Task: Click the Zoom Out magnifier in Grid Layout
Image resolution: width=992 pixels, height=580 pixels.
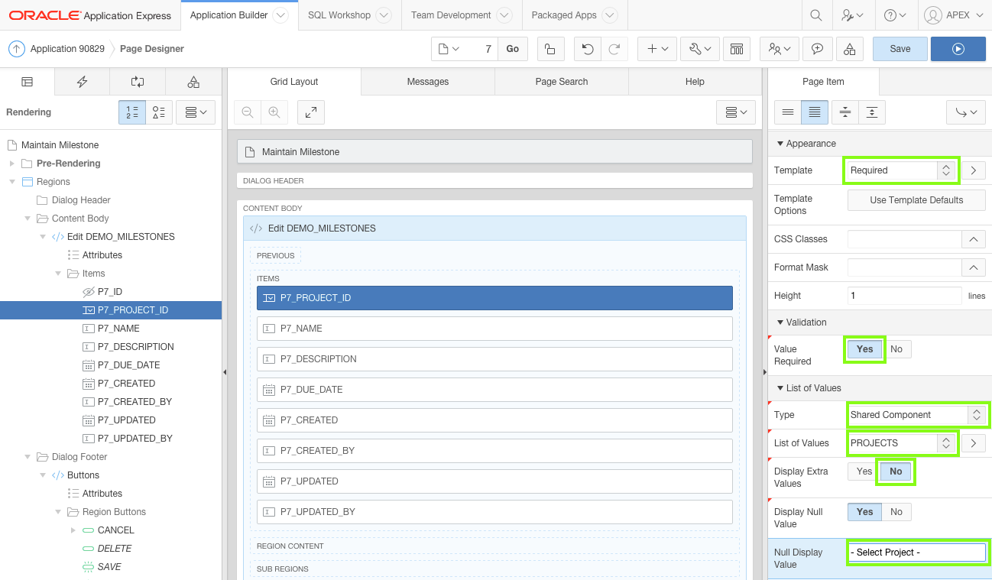Action: point(248,112)
